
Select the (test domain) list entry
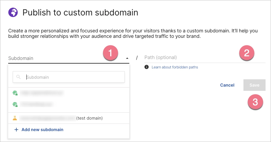coord(61,118)
